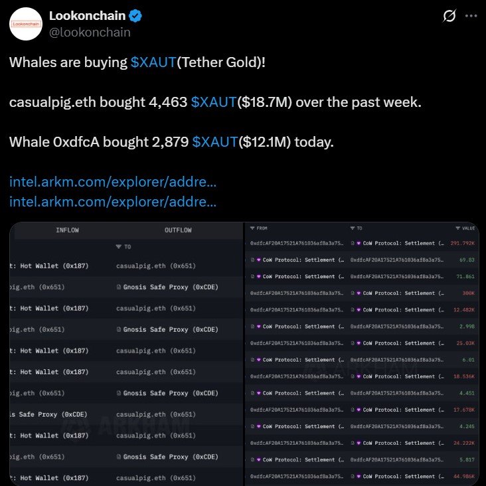Screen dimensions: 486x486
Task: Switch to the OUTFLOW tab
Action: coord(178,230)
